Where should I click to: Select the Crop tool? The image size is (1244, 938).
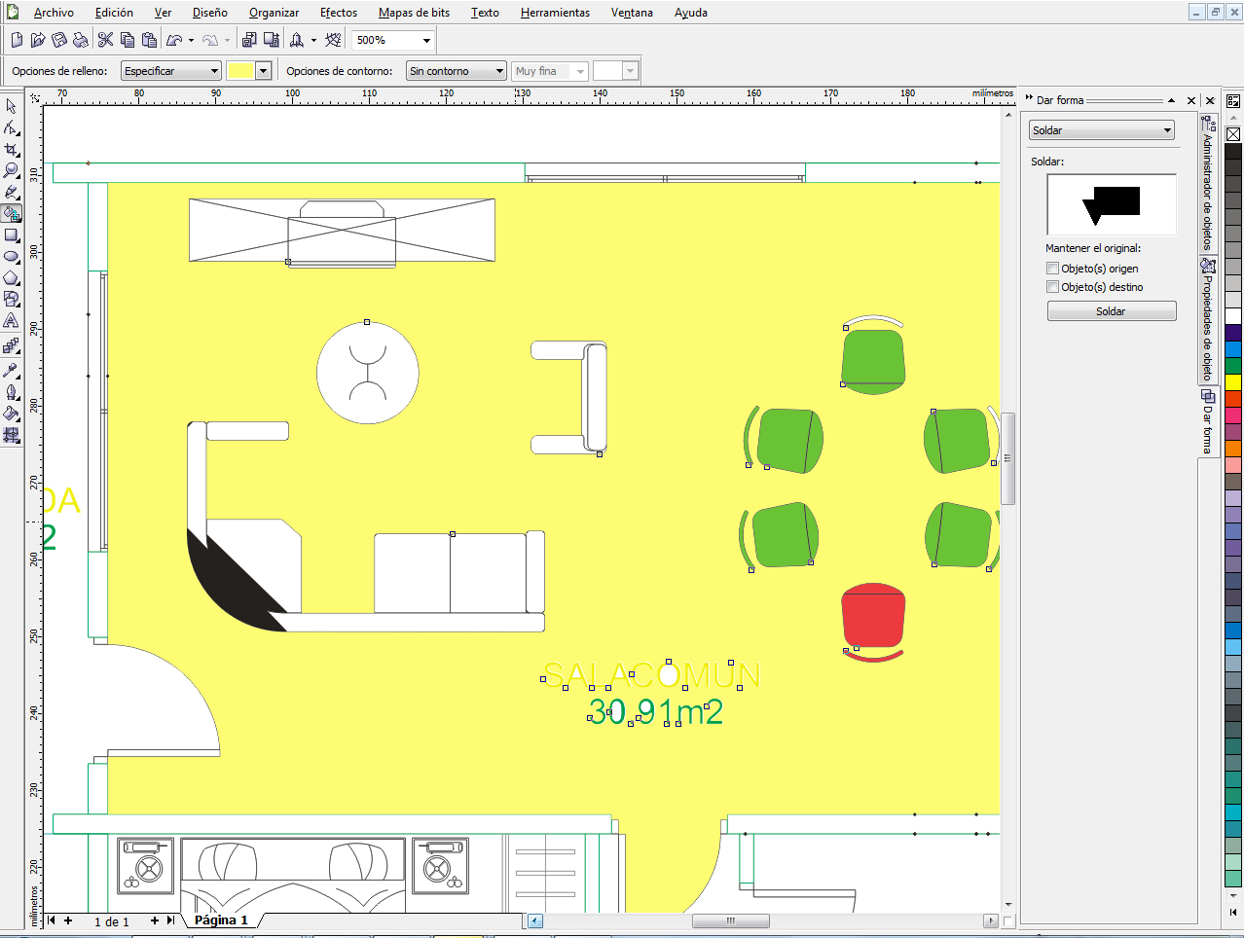(x=12, y=149)
